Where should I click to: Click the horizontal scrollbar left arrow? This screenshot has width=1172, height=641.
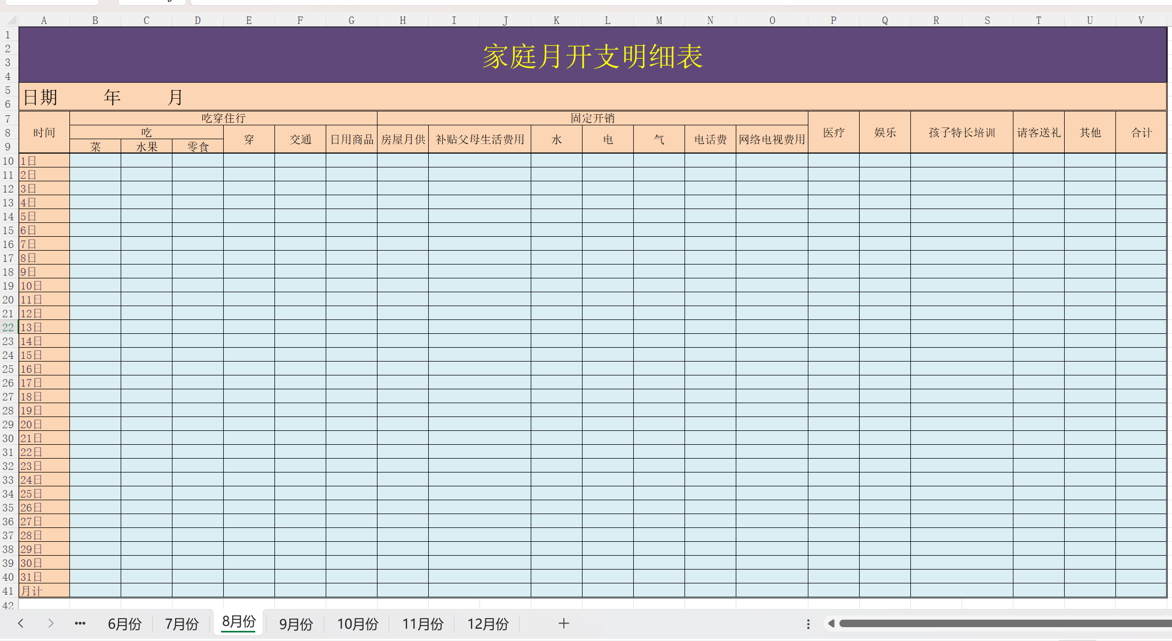(x=831, y=623)
